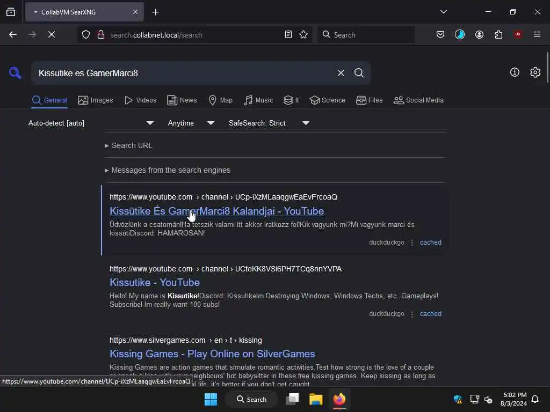Expand Messages from the search engines
The height and width of the screenshot is (412, 550).
(168, 170)
